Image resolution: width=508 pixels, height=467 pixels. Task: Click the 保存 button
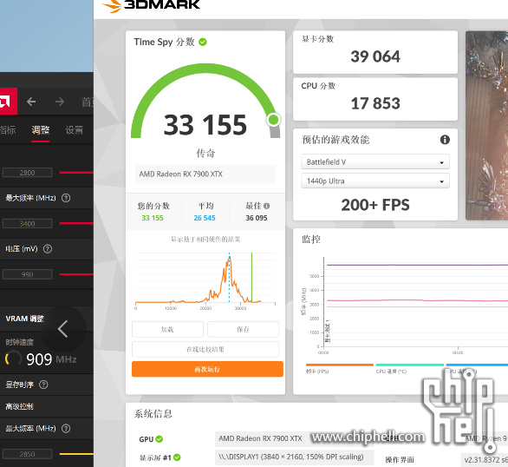(243, 330)
